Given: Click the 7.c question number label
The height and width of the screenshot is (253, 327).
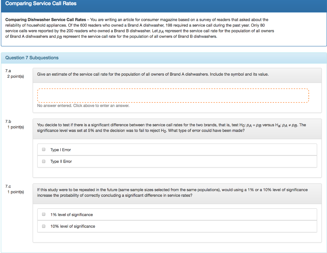Looking at the screenshot, I should [8, 186].
